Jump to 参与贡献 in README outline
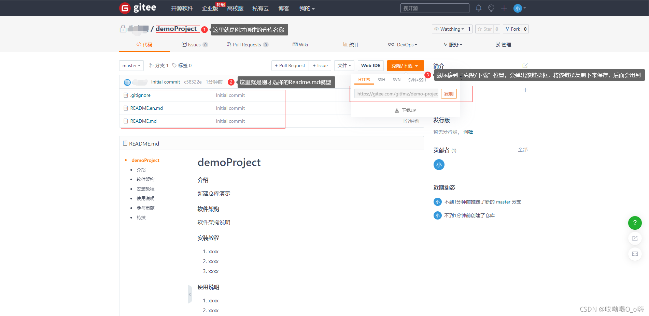Screen dimensions: 649x316 [145, 208]
